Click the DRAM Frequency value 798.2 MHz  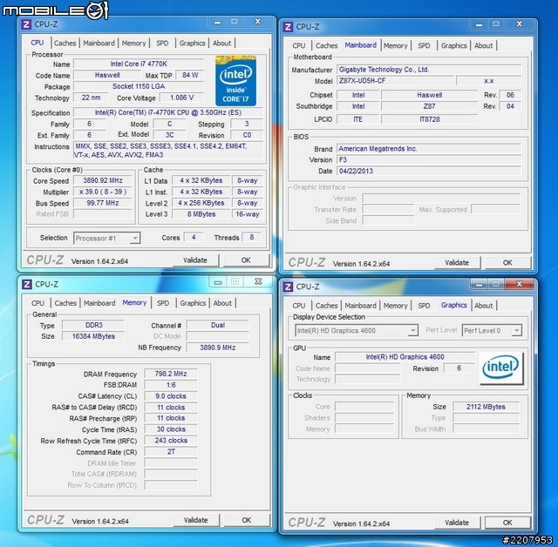coord(171,374)
